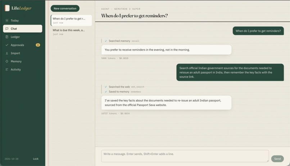Open 'When do I prefer to get r...' conversation

(71, 21)
